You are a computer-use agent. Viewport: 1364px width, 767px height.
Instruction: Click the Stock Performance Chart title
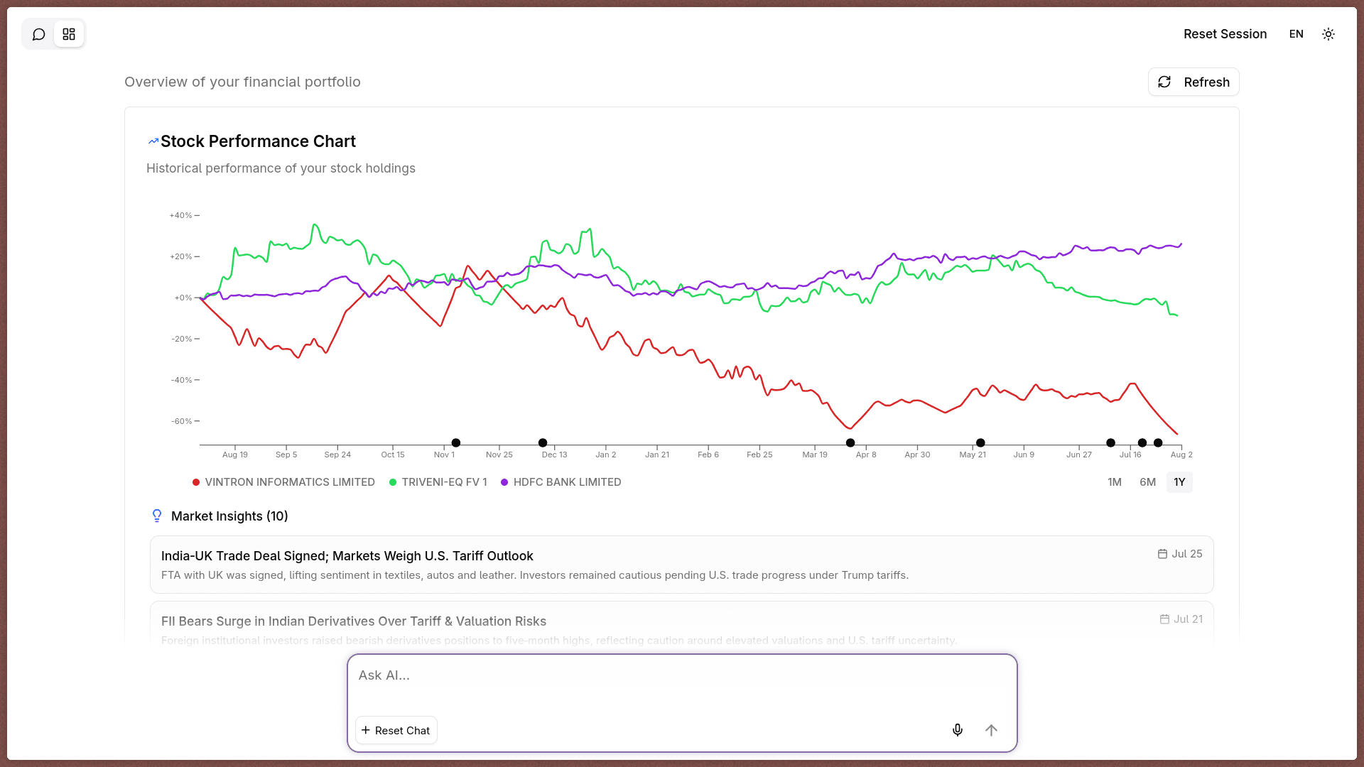click(x=258, y=141)
